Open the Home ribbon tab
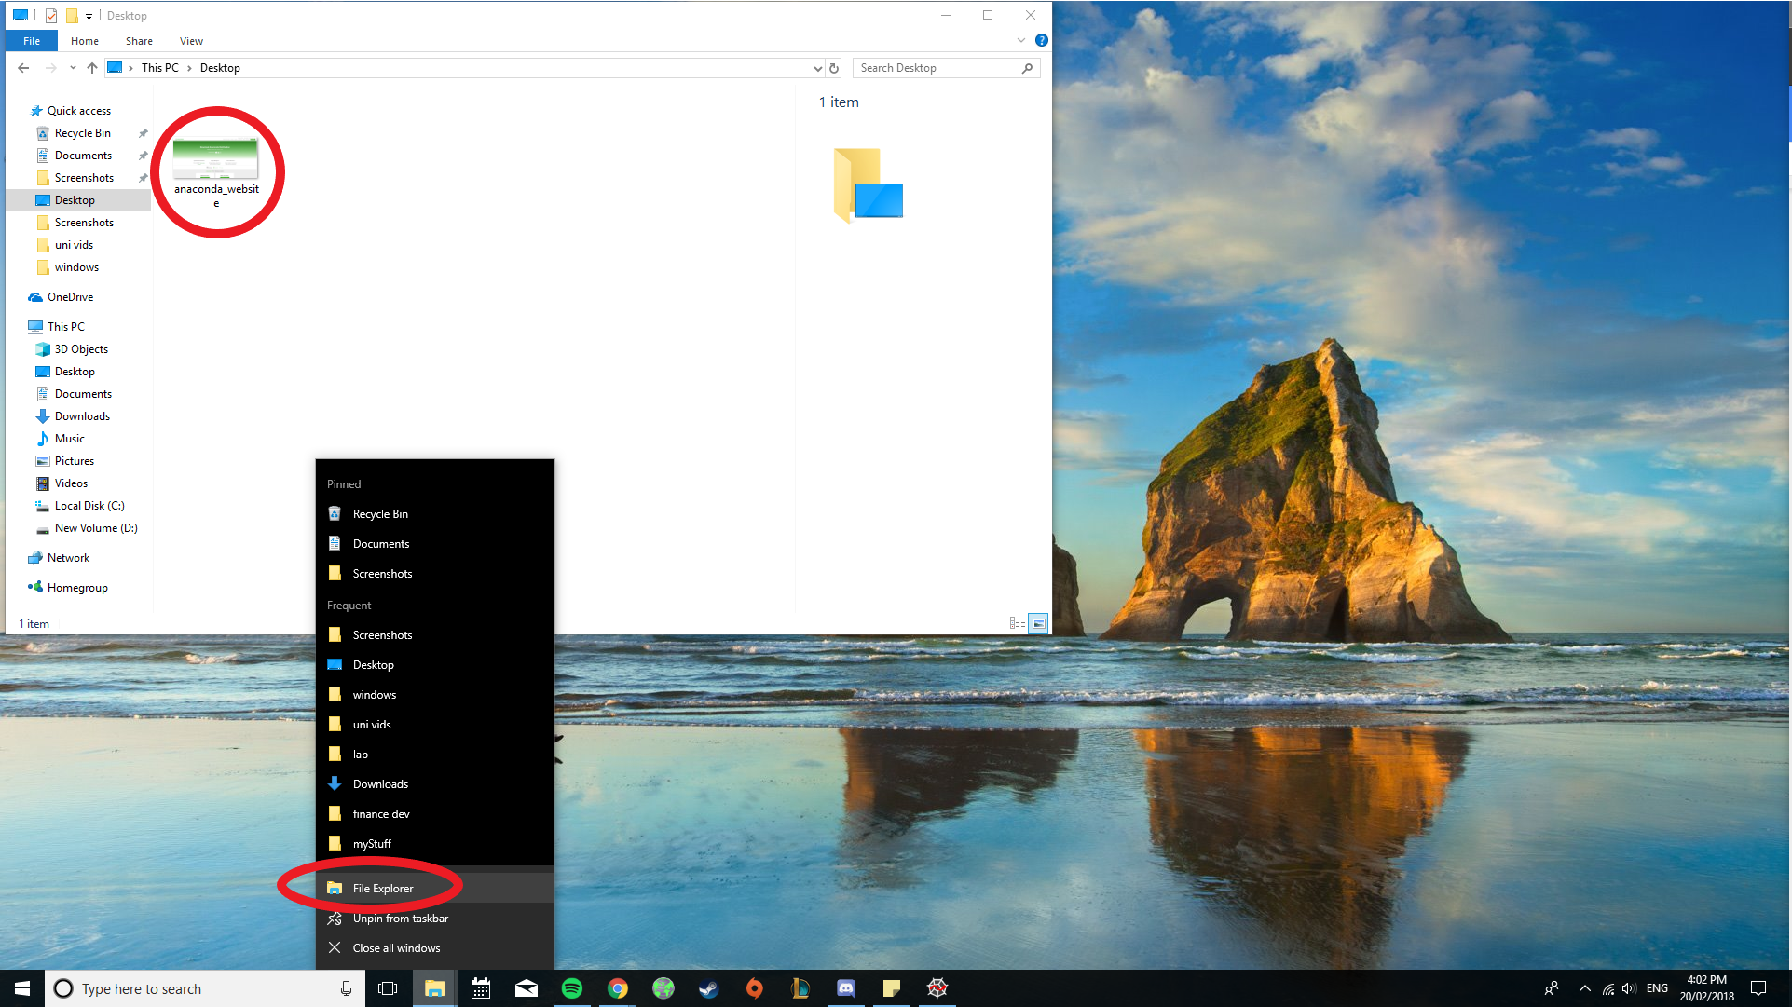 click(x=85, y=41)
